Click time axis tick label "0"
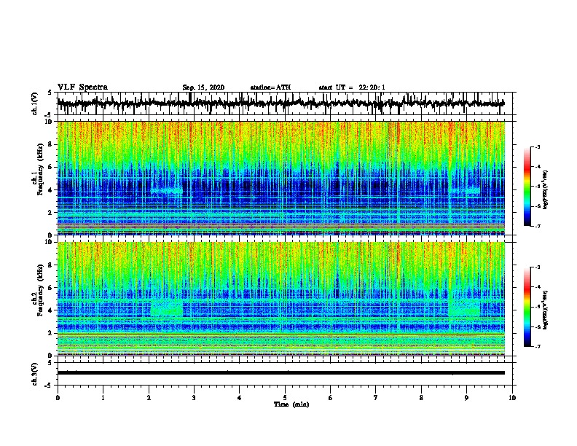 pyautogui.click(x=58, y=398)
